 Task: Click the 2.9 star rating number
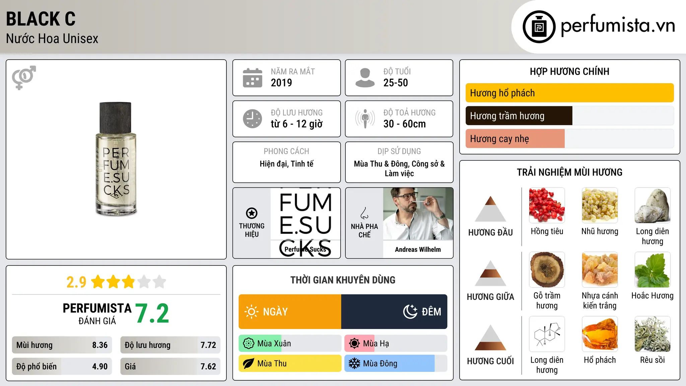tap(76, 282)
